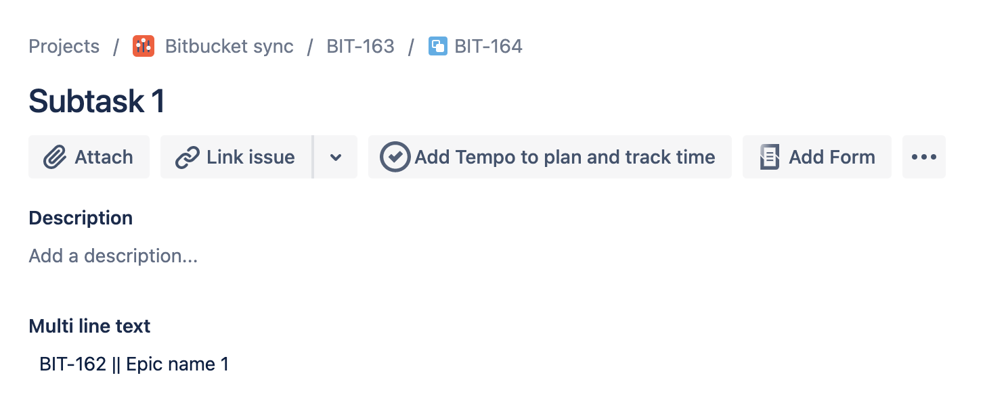The width and height of the screenshot is (1006, 407).
Task: Open the Projects breadcrumb link
Action: click(x=64, y=46)
